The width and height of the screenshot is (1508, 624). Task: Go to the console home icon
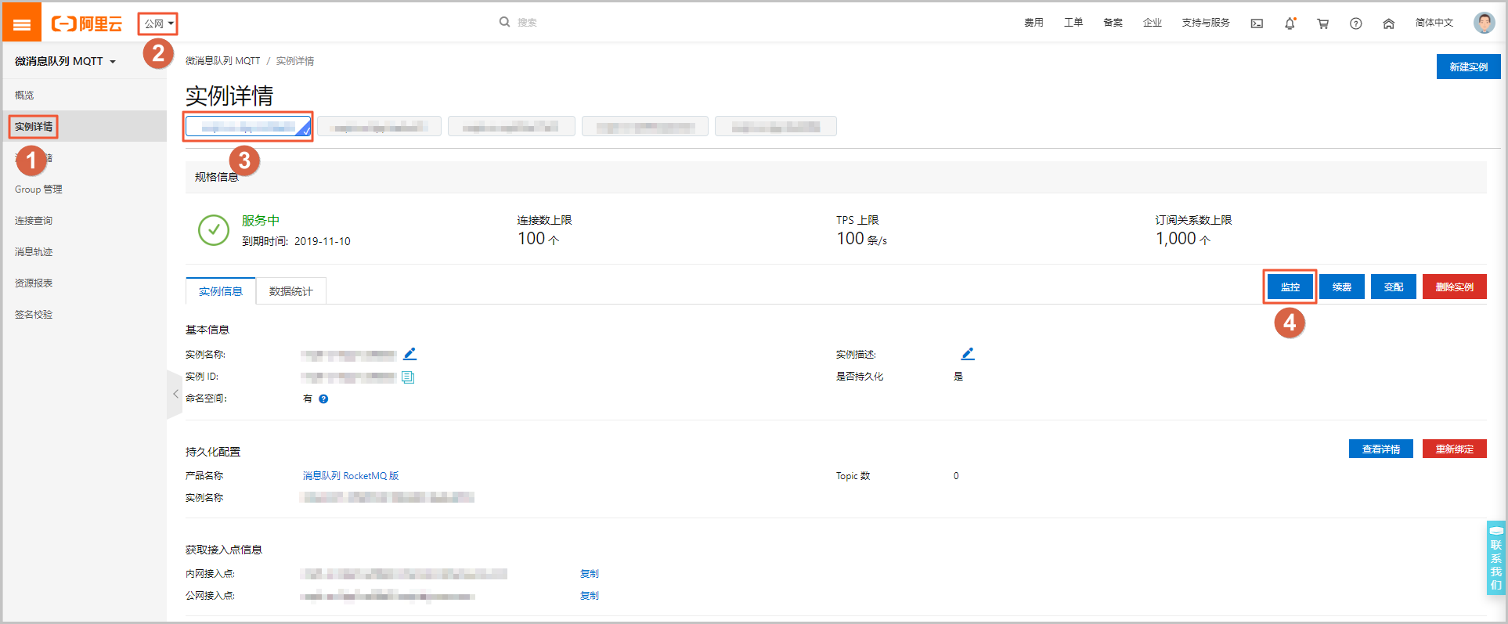point(1388,23)
